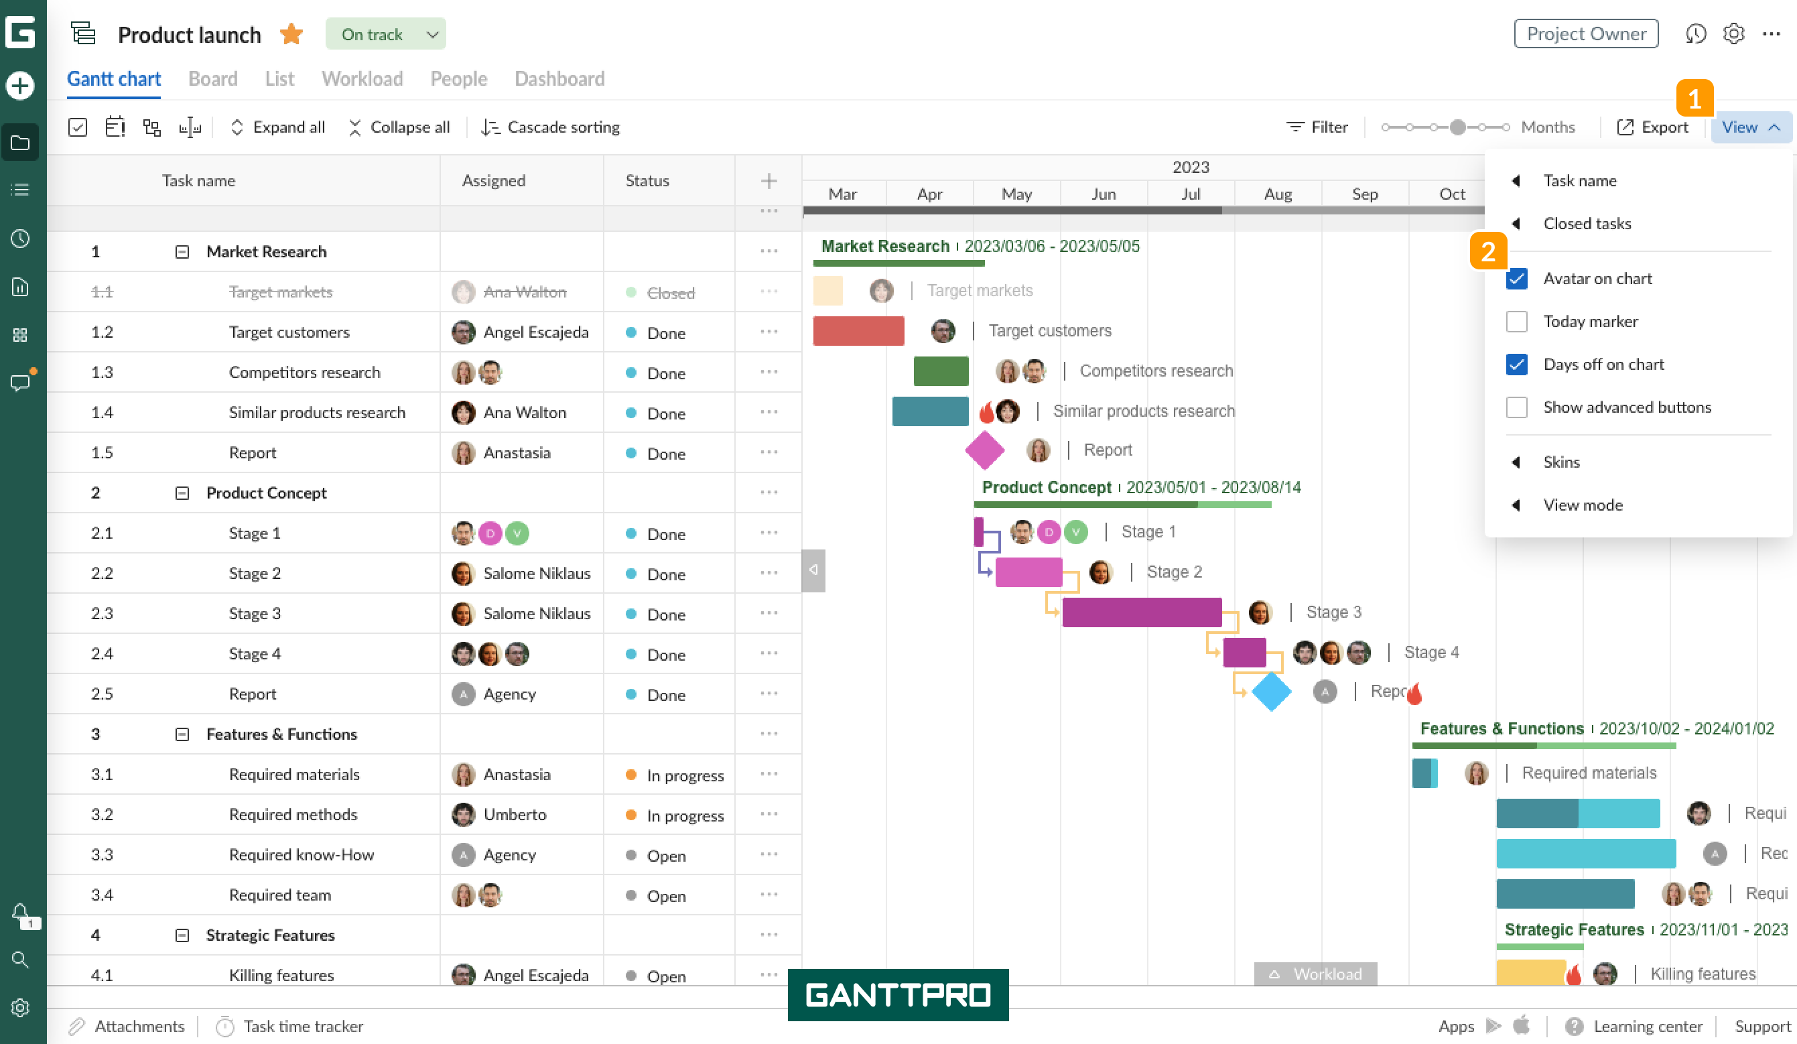Expand the Skins submenu
Image resolution: width=1797 pixels, height=1044 pixels.
[x=1562, y=462]
